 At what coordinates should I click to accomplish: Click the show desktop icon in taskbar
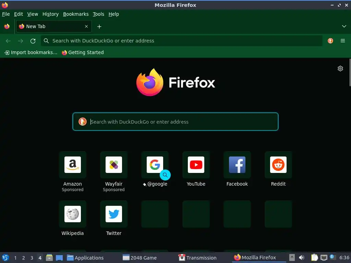click(59, 258)
